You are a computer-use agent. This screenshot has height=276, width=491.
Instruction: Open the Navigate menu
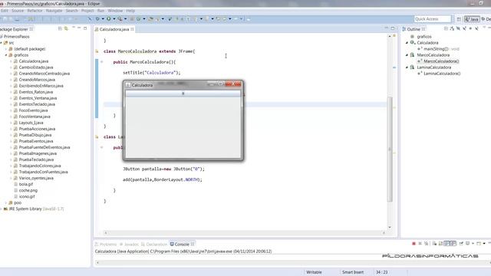pyautogui.click(x=54, y=11)
